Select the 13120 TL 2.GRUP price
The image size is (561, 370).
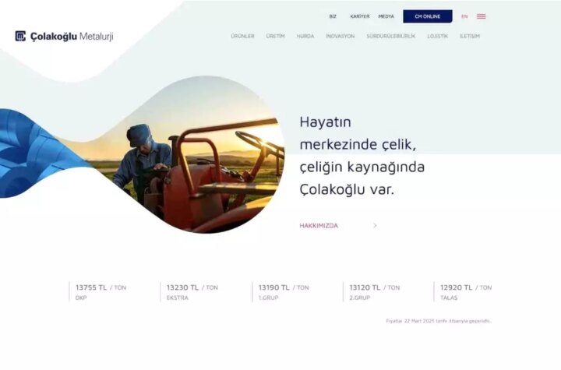375,292
